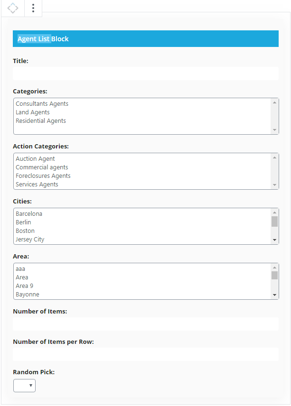Focus the Number of Items field
Image resolution: width=291 pixels, height=406 pixels.
click(146, 324)
